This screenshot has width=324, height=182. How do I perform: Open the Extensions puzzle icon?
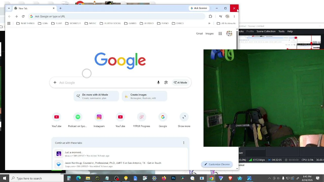tap(210, 16)
